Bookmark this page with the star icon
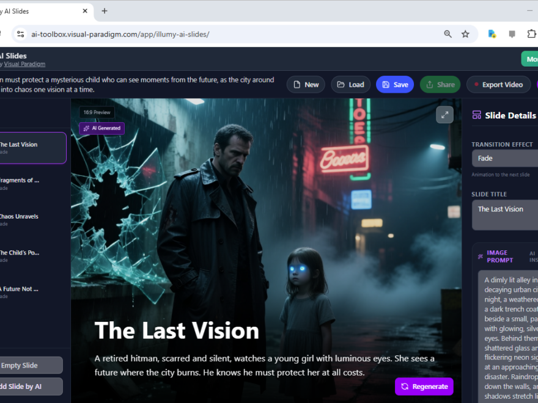The height and width of the screenshot is (403, 538). click(466, 34)
